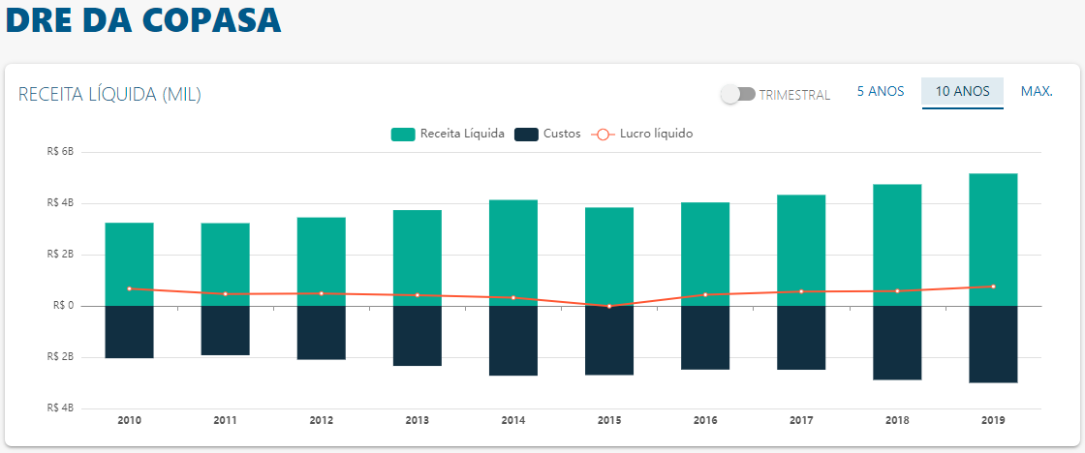Click the 2015 Custos dark bar
This screenshot has width=1085, height=453.
[609, 341]
